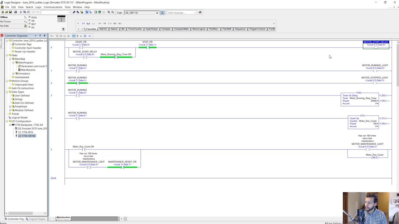Open the communication Path dropdown

(157, 13)
